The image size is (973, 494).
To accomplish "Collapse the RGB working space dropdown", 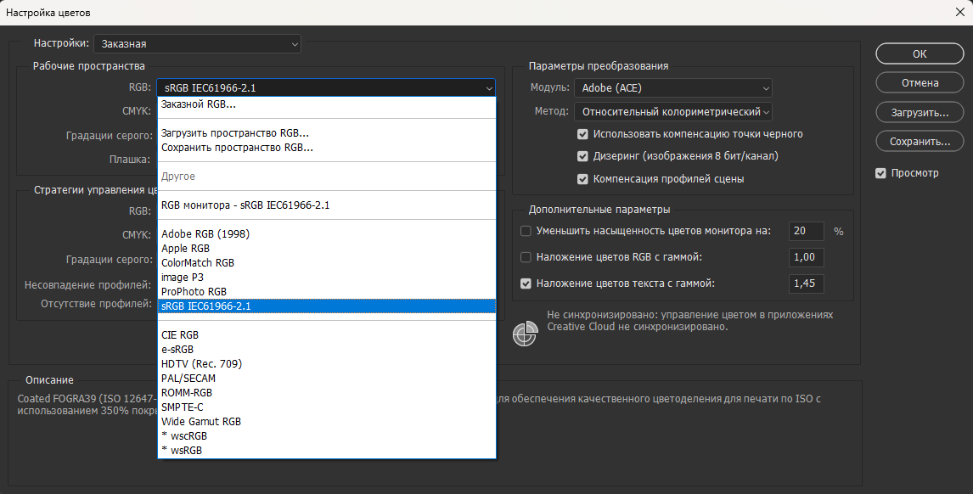I will coord(326,88).
